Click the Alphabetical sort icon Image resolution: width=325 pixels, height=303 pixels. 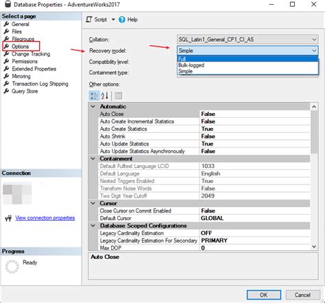click(105, 95)
